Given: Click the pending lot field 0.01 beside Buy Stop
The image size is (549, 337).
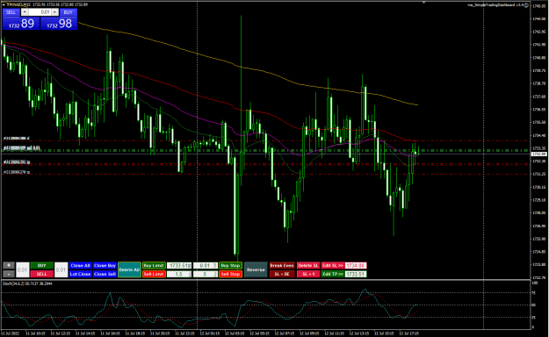Looking at the screenshot, I should (206, 266).
